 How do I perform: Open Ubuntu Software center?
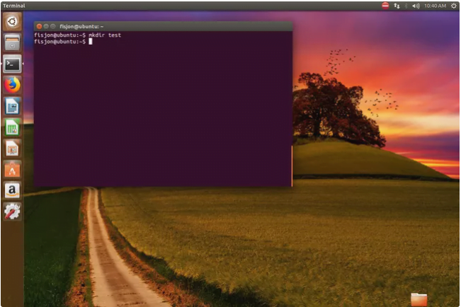pos(12,170)
